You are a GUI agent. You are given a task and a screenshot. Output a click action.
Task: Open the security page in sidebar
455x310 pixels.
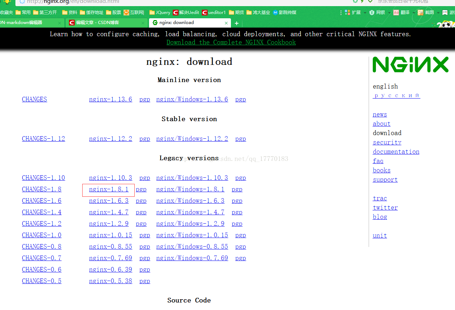pyautogui.click(x=387, y=142)
